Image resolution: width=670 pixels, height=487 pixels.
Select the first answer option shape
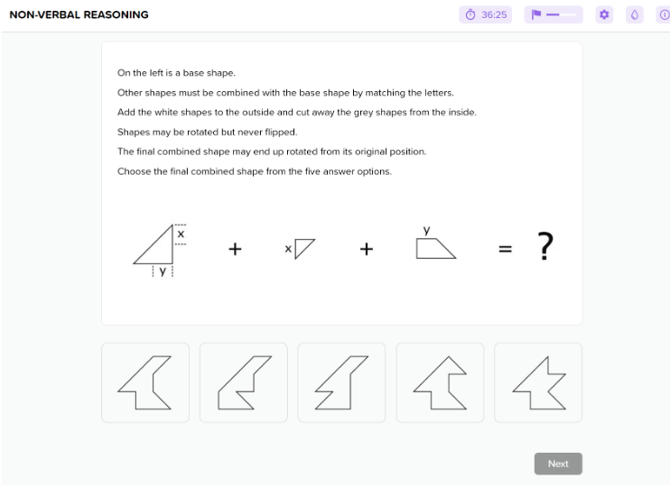coord(145,382)
